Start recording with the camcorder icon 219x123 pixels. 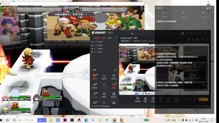(x=186, y=99)
